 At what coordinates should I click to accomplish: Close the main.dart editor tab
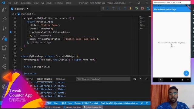click(x=28, y=9)
